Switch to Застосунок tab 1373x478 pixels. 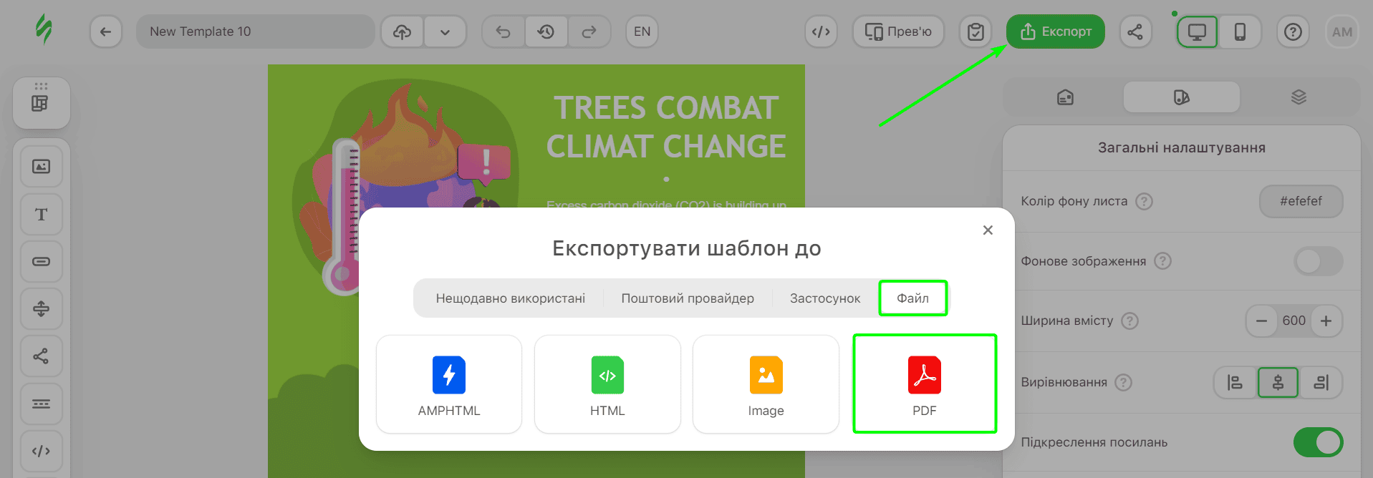coord(825,298)
